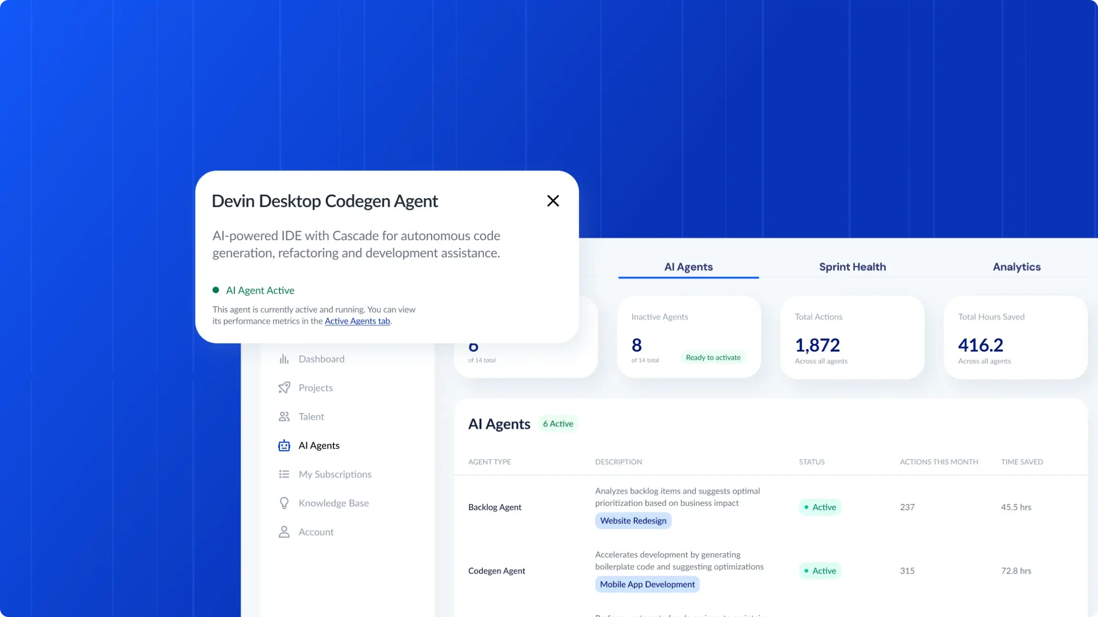Click the Mobile App Development project tag

point(647,584)
